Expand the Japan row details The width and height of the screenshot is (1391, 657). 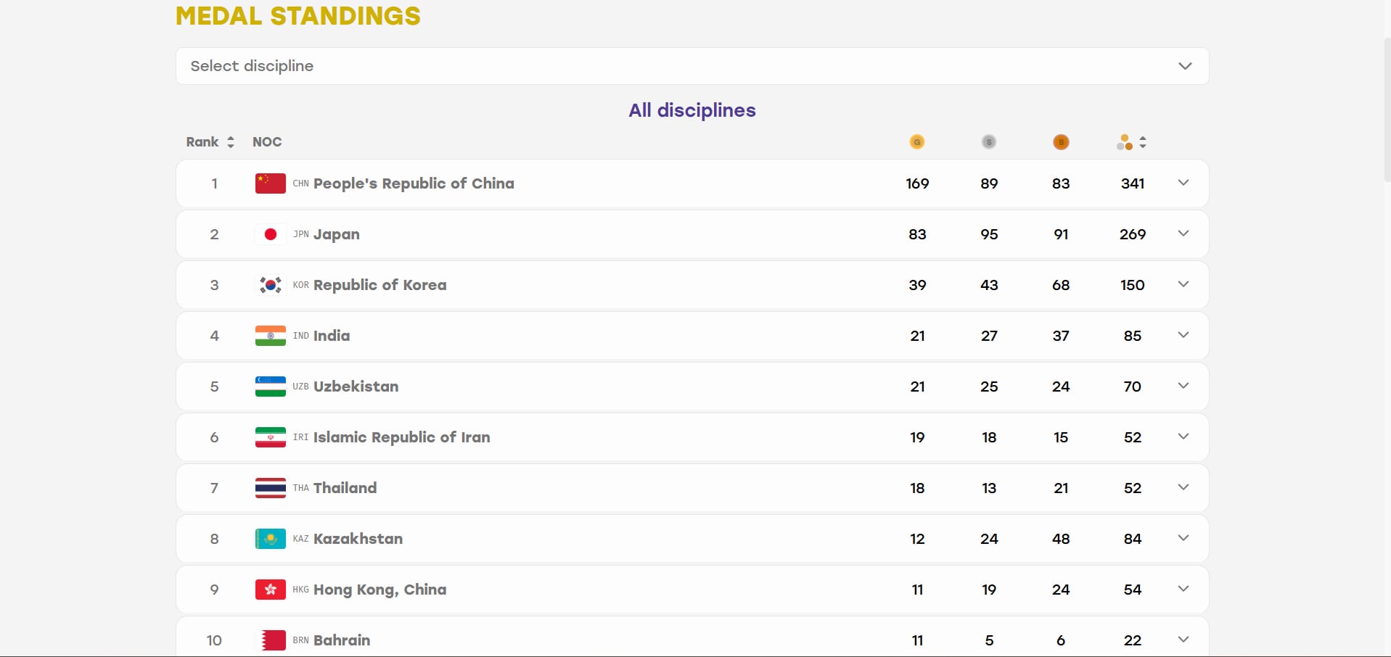[1183, 234]
